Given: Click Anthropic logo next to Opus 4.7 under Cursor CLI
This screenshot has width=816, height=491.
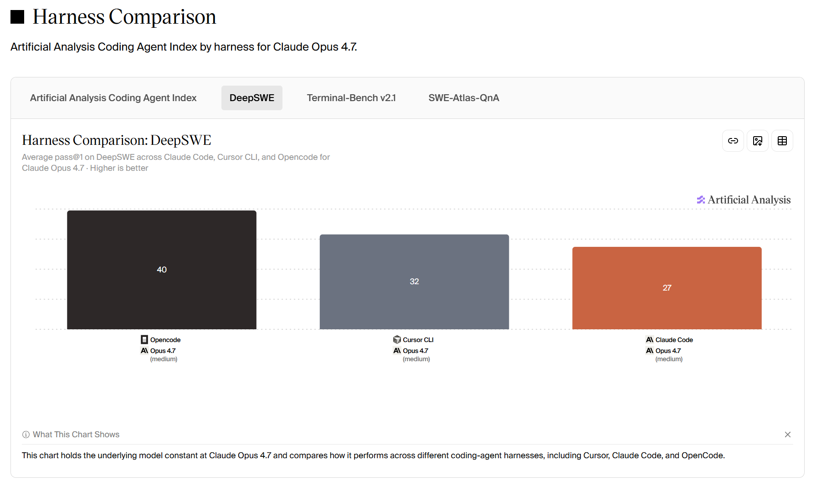Looking at the screenshot, I should coord(397,351).
